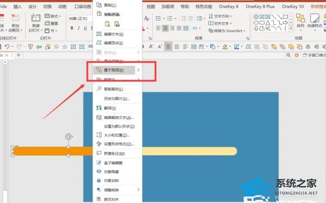This screenshot has width=326, height=203.
Task: Choose 盒子编辑器 in the context menu
Action: [x=117, y=163]
